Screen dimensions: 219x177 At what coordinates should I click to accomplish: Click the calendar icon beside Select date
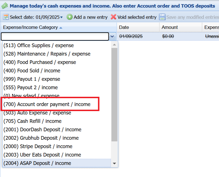6,17
